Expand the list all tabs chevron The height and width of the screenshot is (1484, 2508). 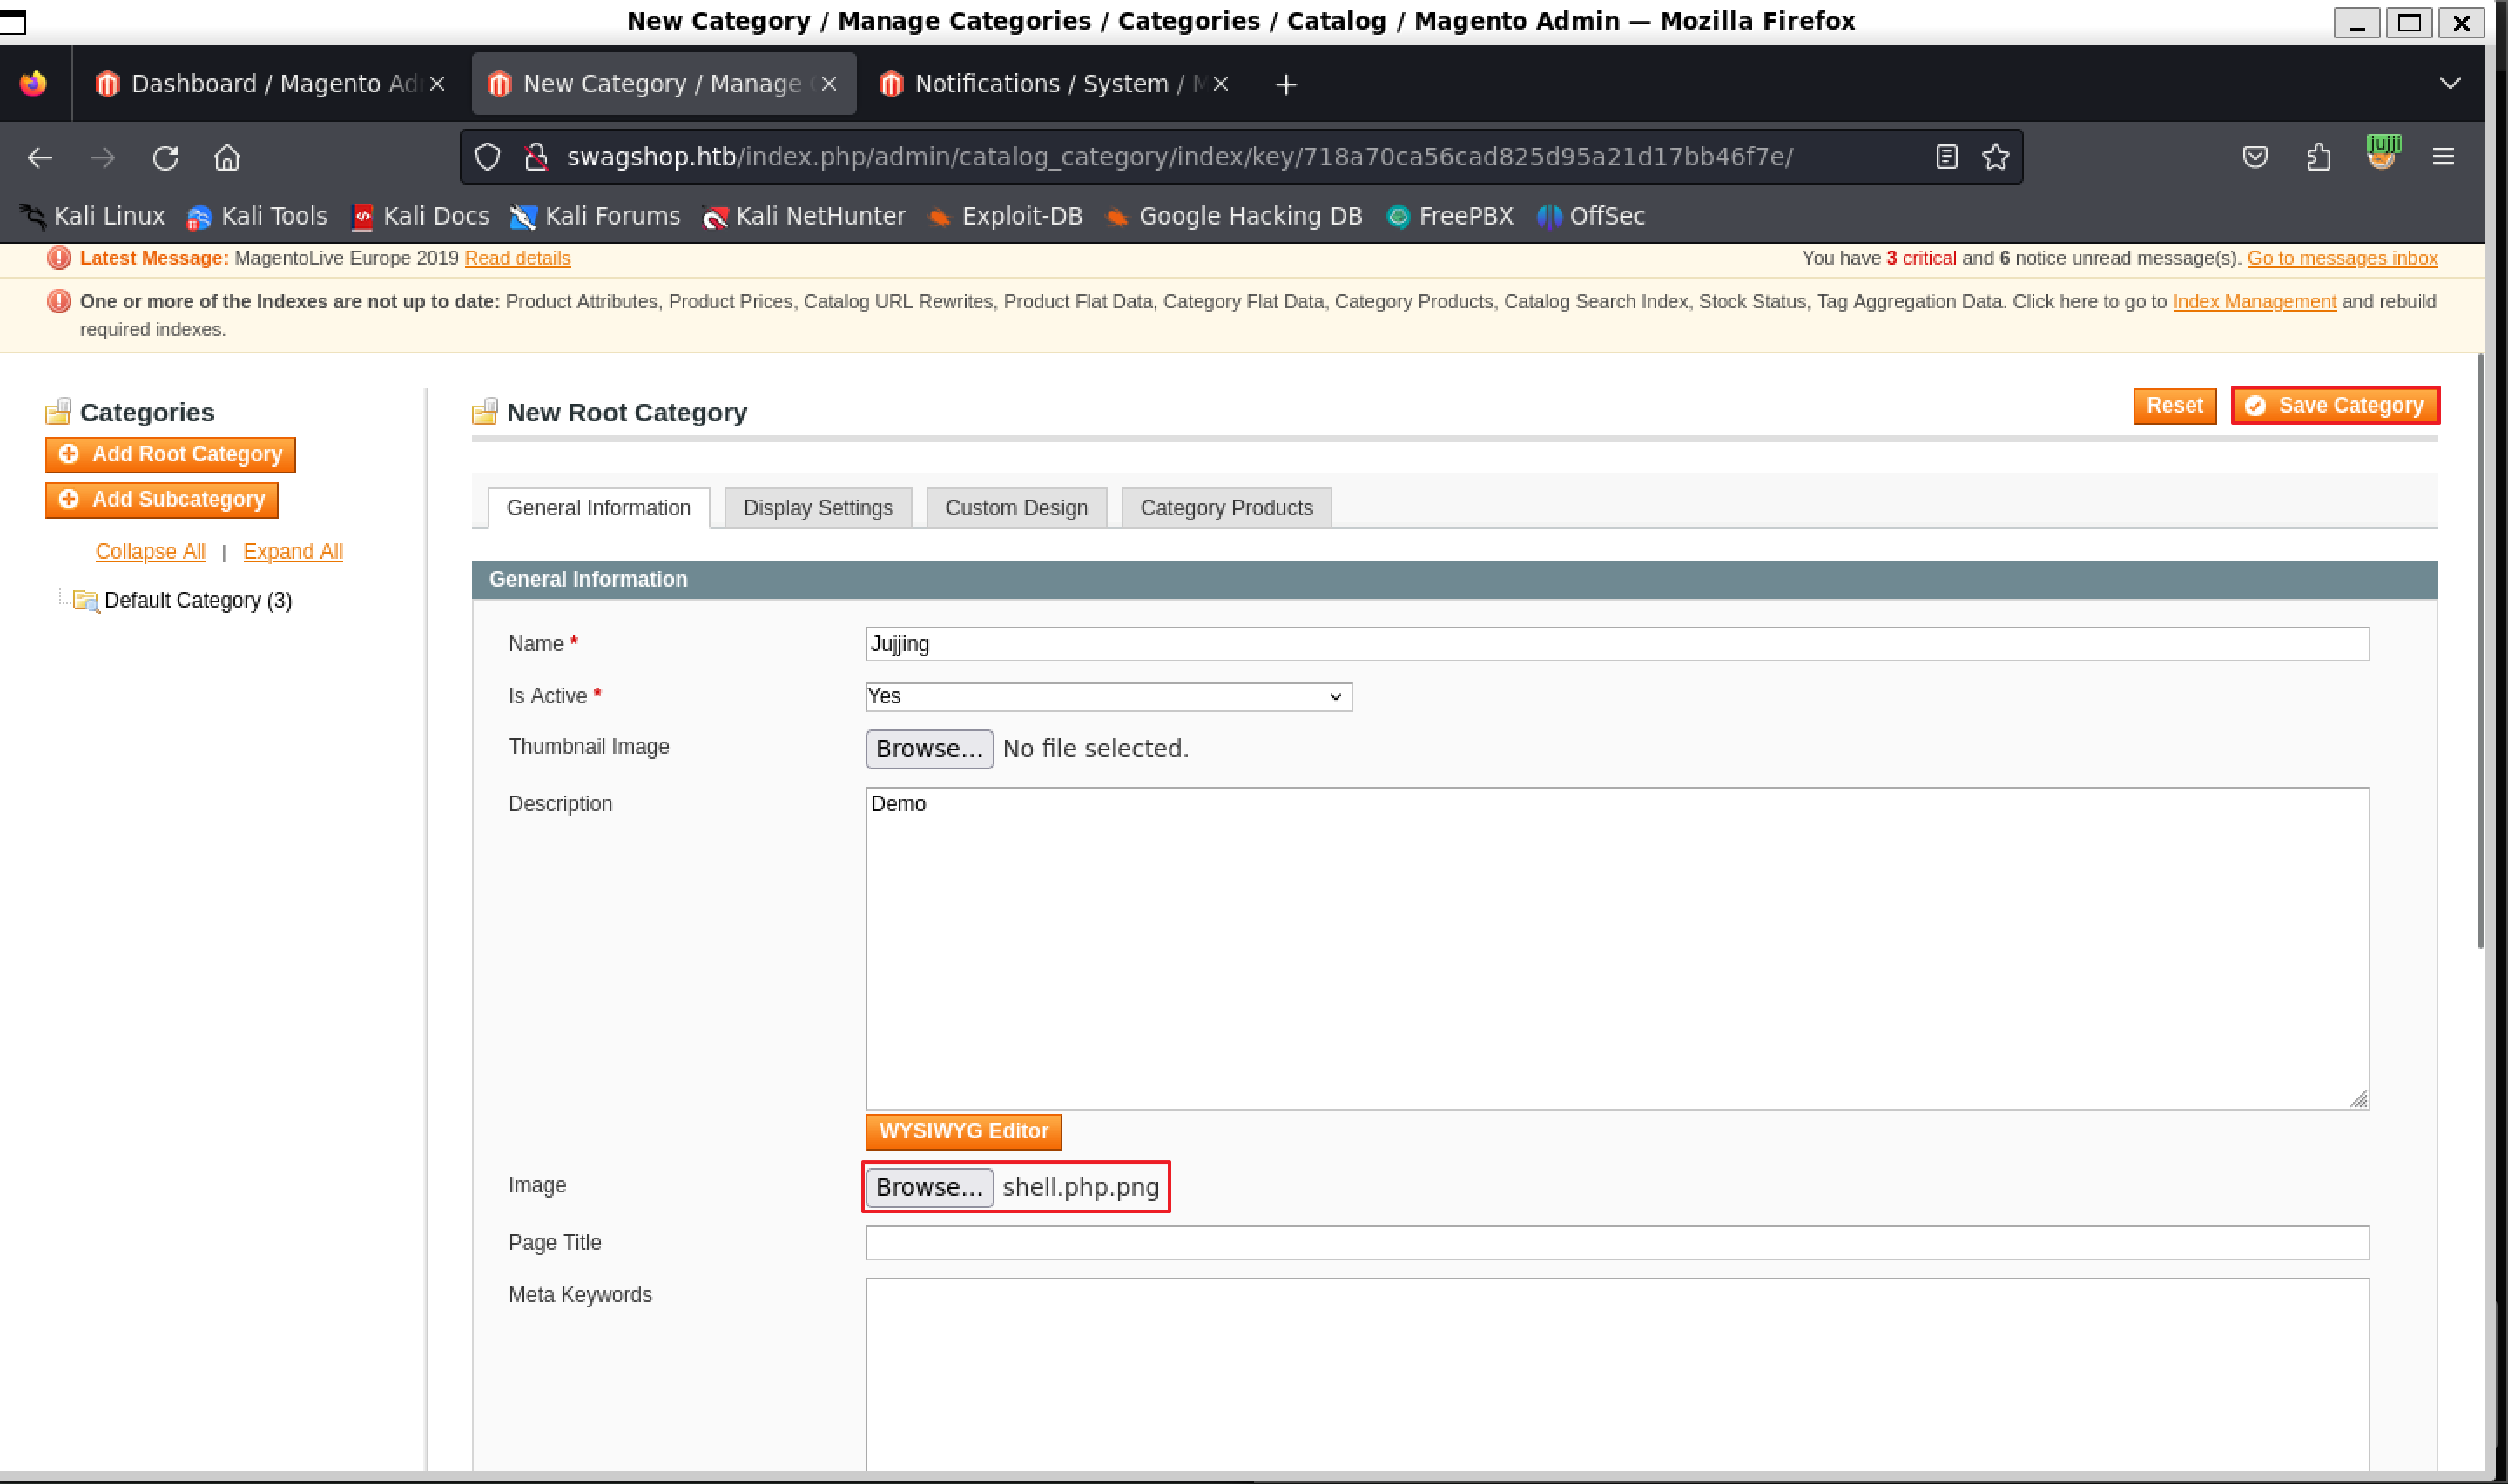coord(2449,83)
